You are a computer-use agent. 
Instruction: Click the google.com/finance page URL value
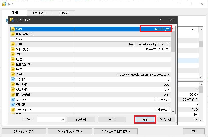(x=143, y=75)
